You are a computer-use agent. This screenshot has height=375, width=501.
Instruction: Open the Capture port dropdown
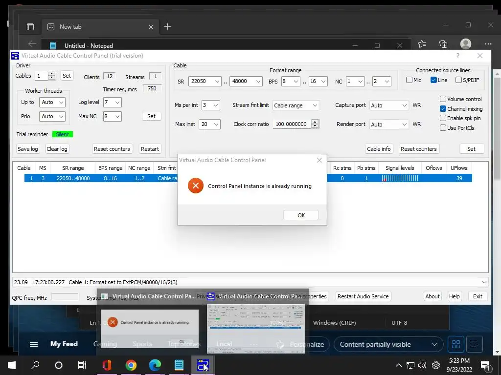pyautogui.click(x=389, y=105)
